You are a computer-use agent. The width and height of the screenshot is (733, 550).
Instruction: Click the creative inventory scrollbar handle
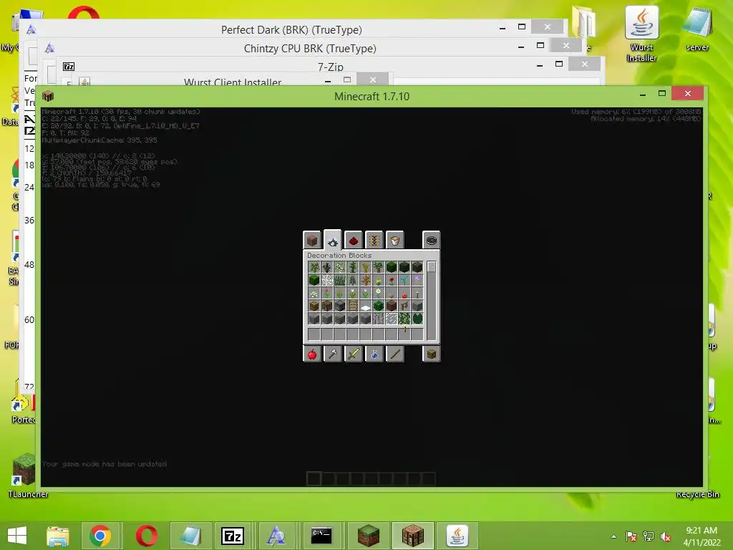tap(432, 266)
